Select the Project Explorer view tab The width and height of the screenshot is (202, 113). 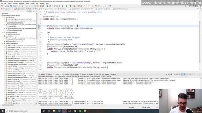[x=19, y=9]
